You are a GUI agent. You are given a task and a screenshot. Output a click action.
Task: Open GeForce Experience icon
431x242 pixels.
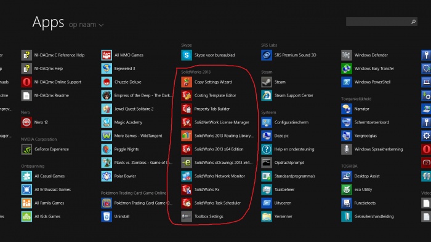coord(26,149)
